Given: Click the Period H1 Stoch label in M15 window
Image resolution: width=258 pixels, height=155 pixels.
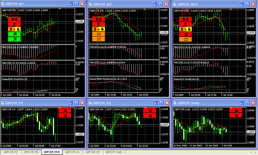Looking at the screenshot, I should click(x=187, y=79).
